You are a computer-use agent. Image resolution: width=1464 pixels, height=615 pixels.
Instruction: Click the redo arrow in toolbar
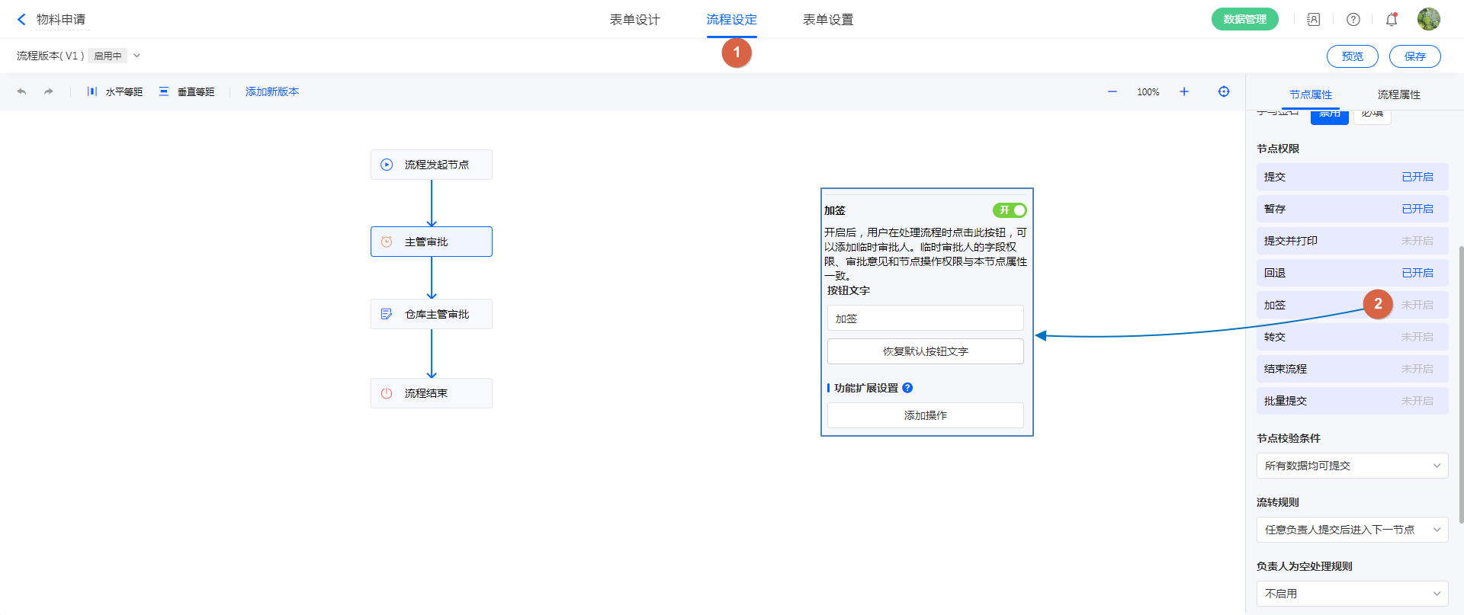(x=49, y=91)
